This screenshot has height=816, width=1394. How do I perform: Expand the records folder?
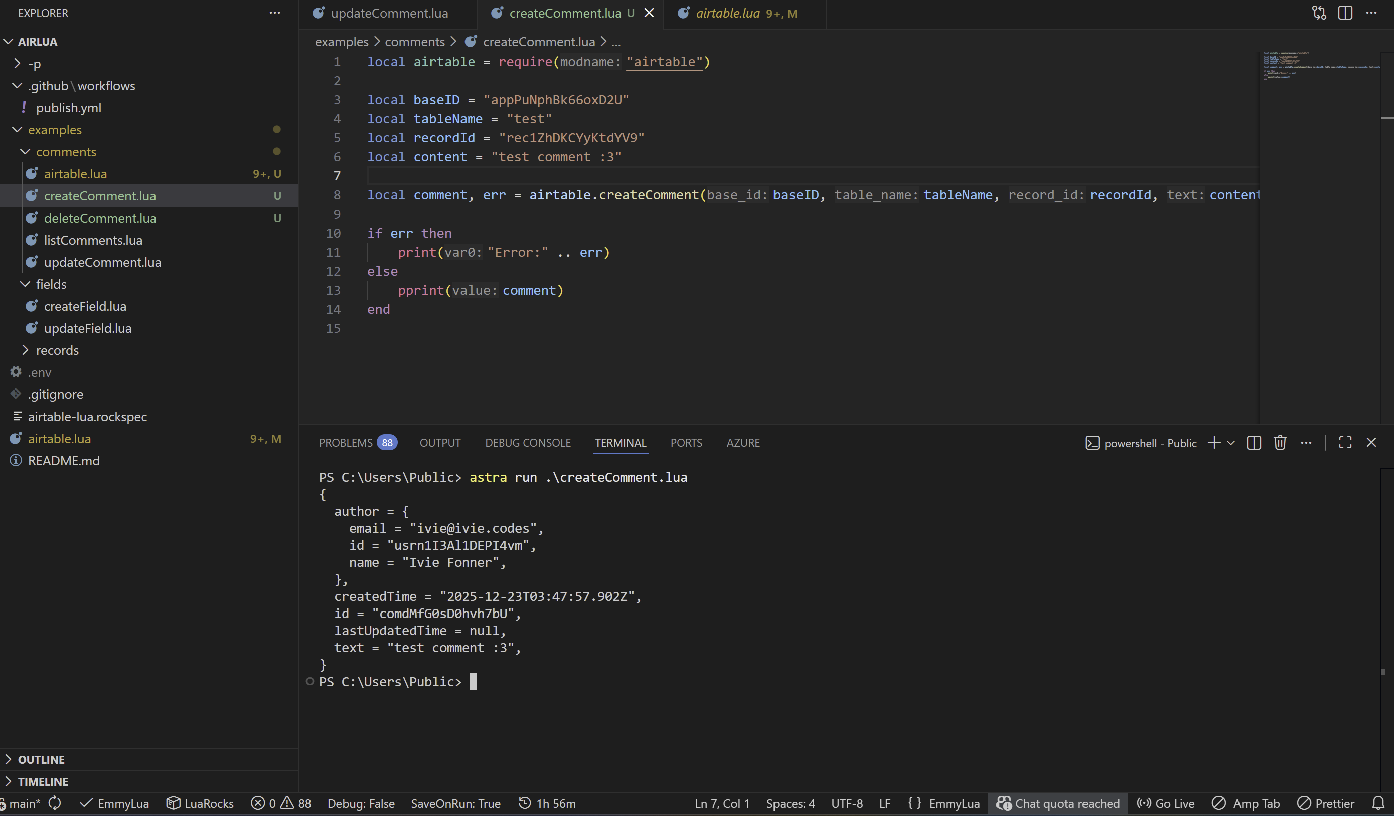(x=57, y=350)
